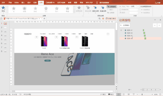163x96 pixels.
Task: Open the 酷炫动画 star icon
Action: click(x=95, y=8)
